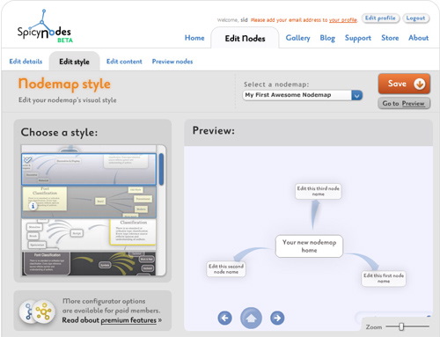Click the back arrow in preview

[x=225, y=318]
